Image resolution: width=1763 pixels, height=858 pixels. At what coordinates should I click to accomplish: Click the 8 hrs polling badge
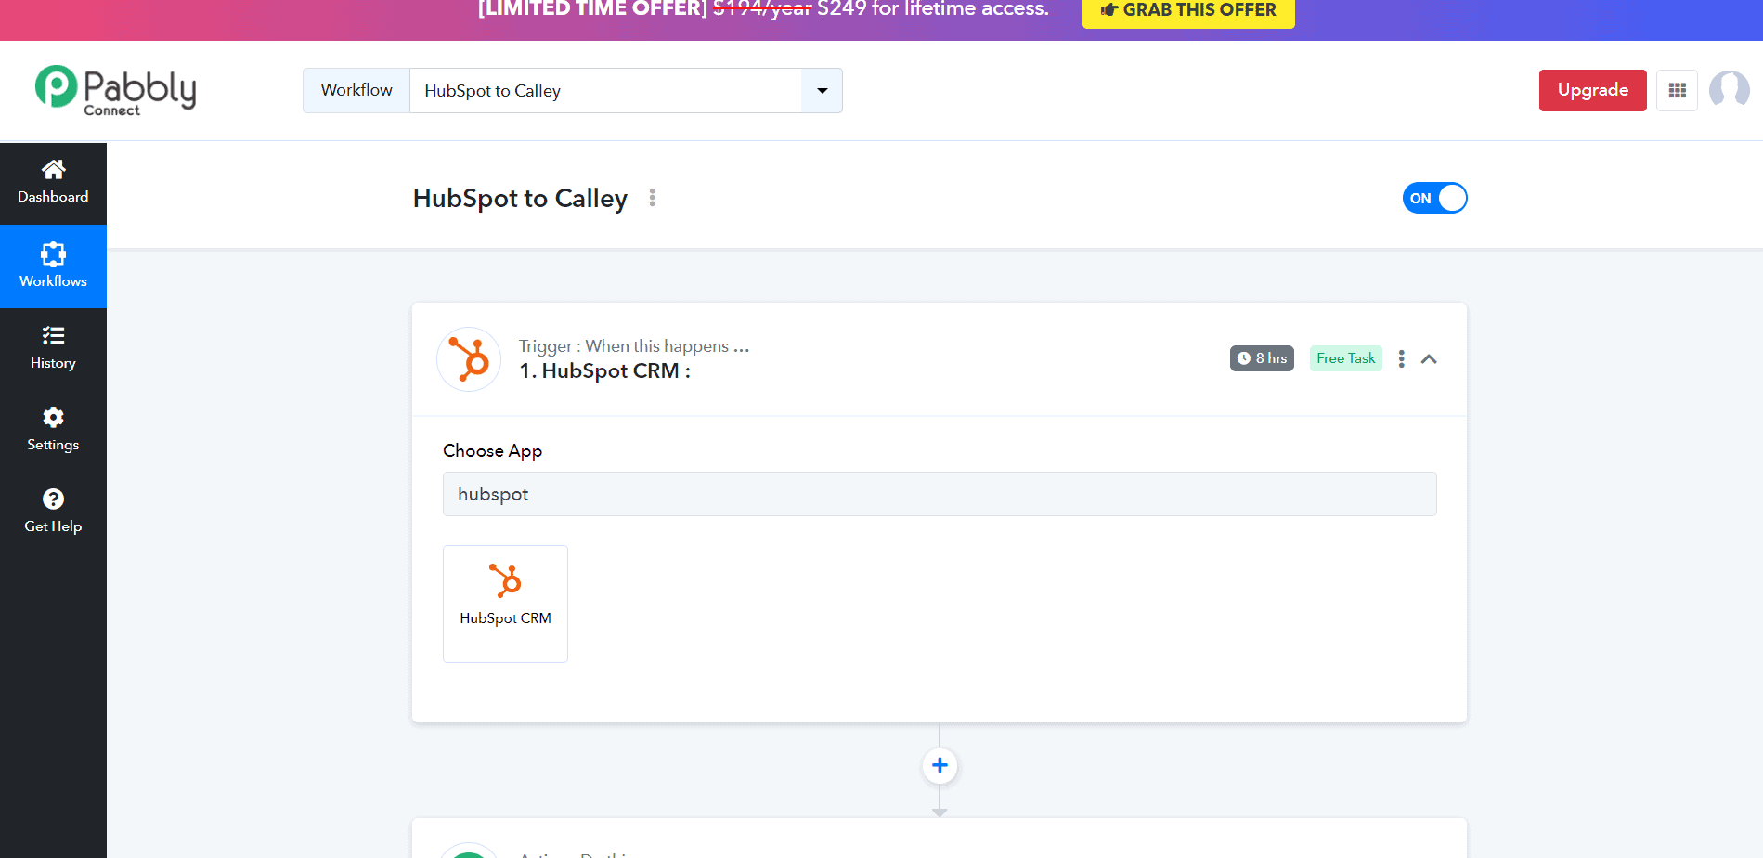1262,358
